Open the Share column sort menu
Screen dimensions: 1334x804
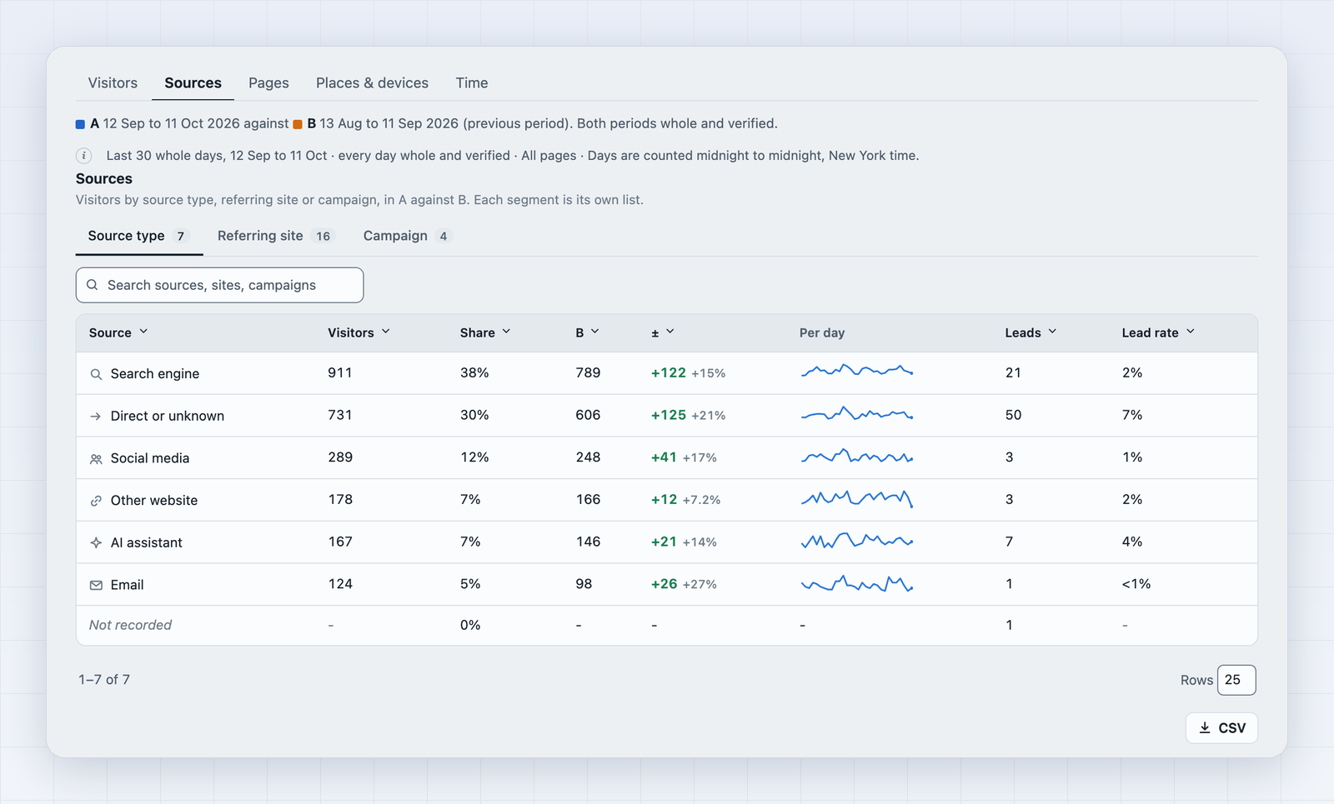485,332
